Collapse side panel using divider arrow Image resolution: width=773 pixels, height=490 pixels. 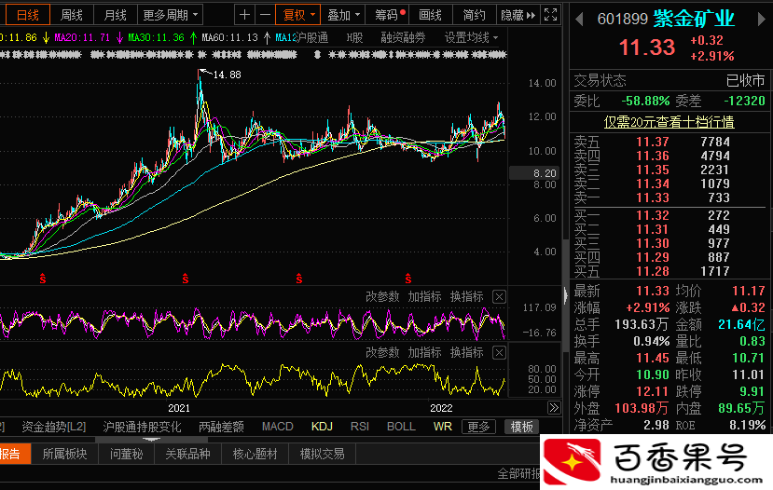(565, 295)
